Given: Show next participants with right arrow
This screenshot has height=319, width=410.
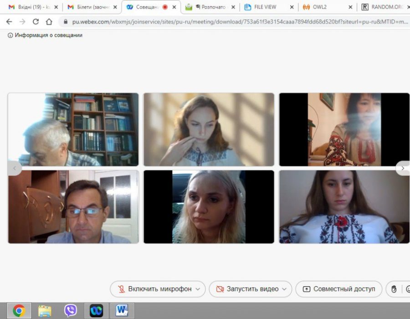Looking at the screenshot, I should tap(402, 168).
